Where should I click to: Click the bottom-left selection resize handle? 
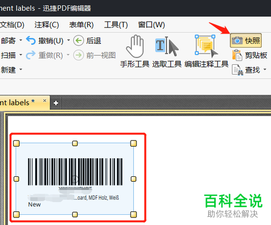click(x=16, y=215)
